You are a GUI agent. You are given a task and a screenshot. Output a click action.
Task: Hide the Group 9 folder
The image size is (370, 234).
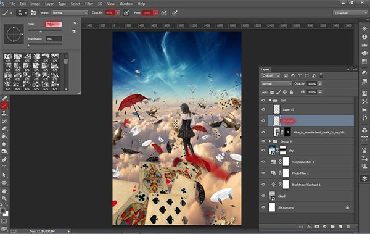(x=263, y=141)
